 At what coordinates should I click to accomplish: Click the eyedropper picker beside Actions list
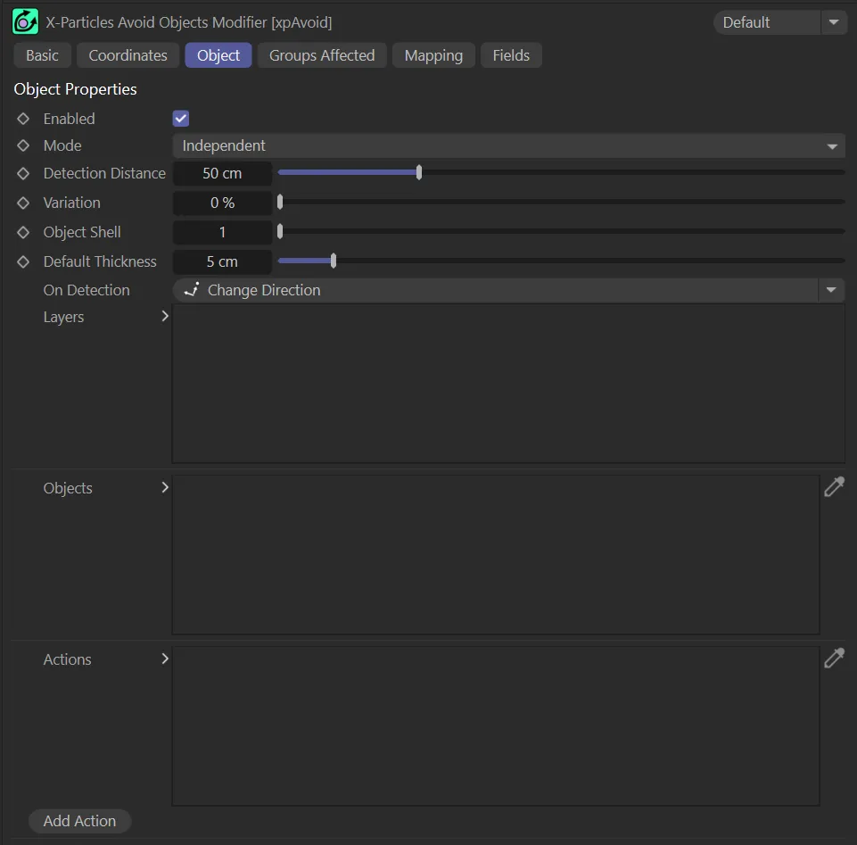[834, 659]
